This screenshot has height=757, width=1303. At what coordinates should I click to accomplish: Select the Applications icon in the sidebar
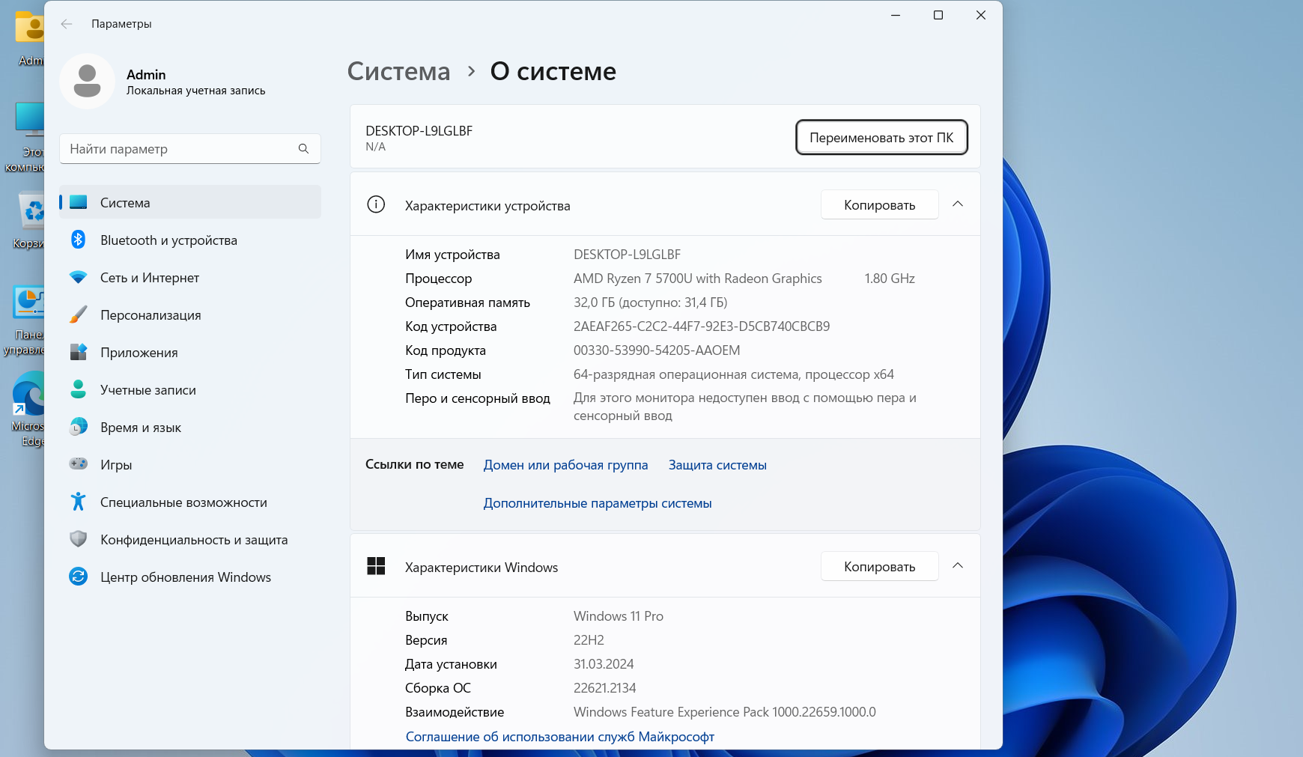pos(78,352)
